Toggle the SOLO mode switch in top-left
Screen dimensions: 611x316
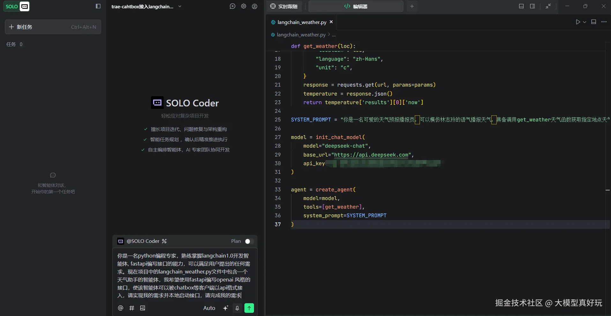(x=17, y=6)
